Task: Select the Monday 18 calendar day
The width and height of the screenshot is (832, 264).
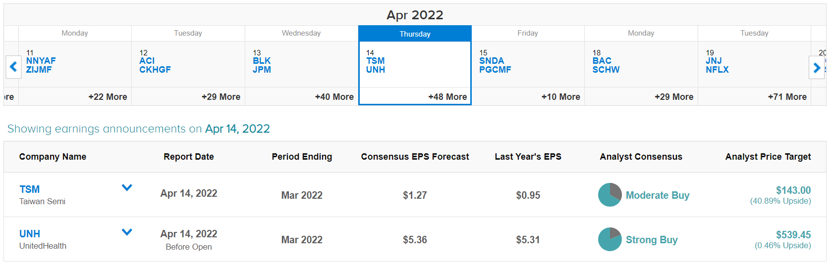Action: pos(641,65)
